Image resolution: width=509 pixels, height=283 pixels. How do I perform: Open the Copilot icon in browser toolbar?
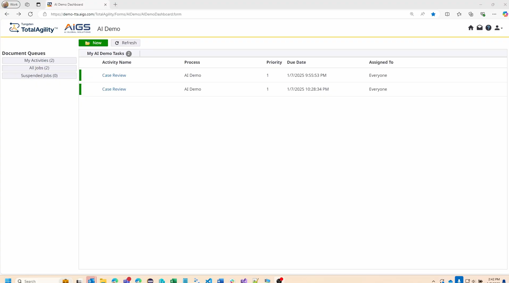click(x=505, y=14)
